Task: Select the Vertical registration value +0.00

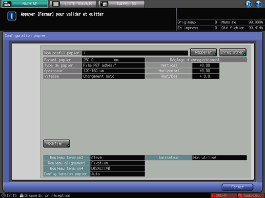Action: click(x=206, y=65)
